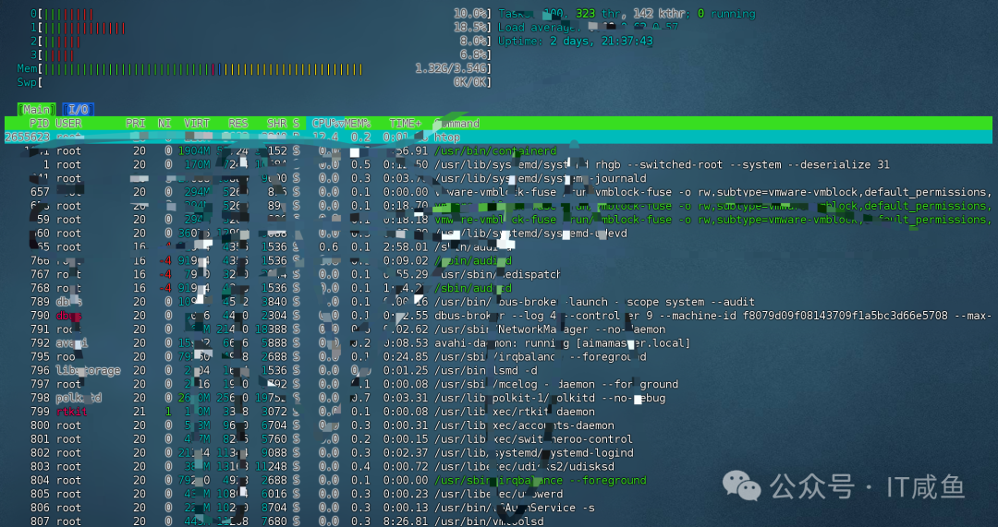
Task: Click the 1.32G/3.54G memory readout
Action: 453,68
